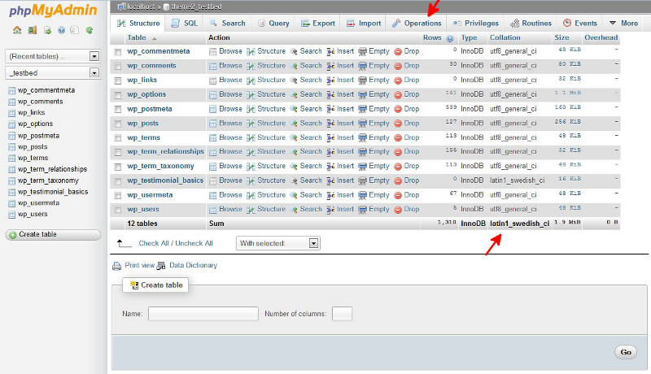Select wp_term_relationships in sidebar tree

pyautogui.click(x=52, y=169)
